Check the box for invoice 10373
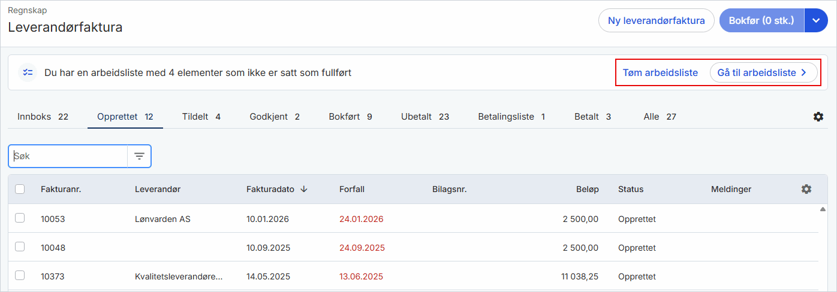This screenshot has width=837, height=292. 20,275
